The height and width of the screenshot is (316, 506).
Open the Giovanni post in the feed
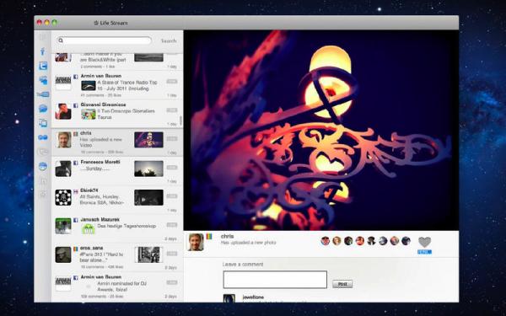click(x=117, y=114)
